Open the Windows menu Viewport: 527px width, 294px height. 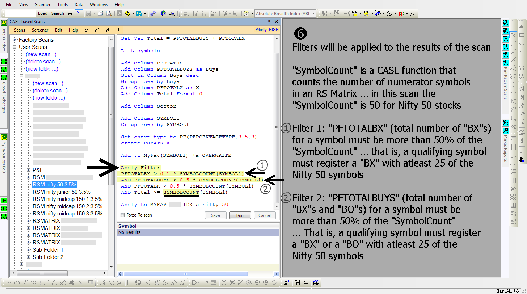pyautogui.click(x=99, y=5)
